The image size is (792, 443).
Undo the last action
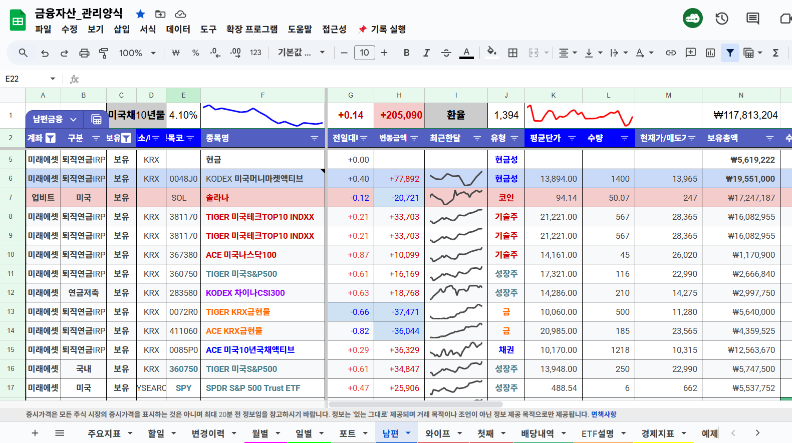click(45, 53)
